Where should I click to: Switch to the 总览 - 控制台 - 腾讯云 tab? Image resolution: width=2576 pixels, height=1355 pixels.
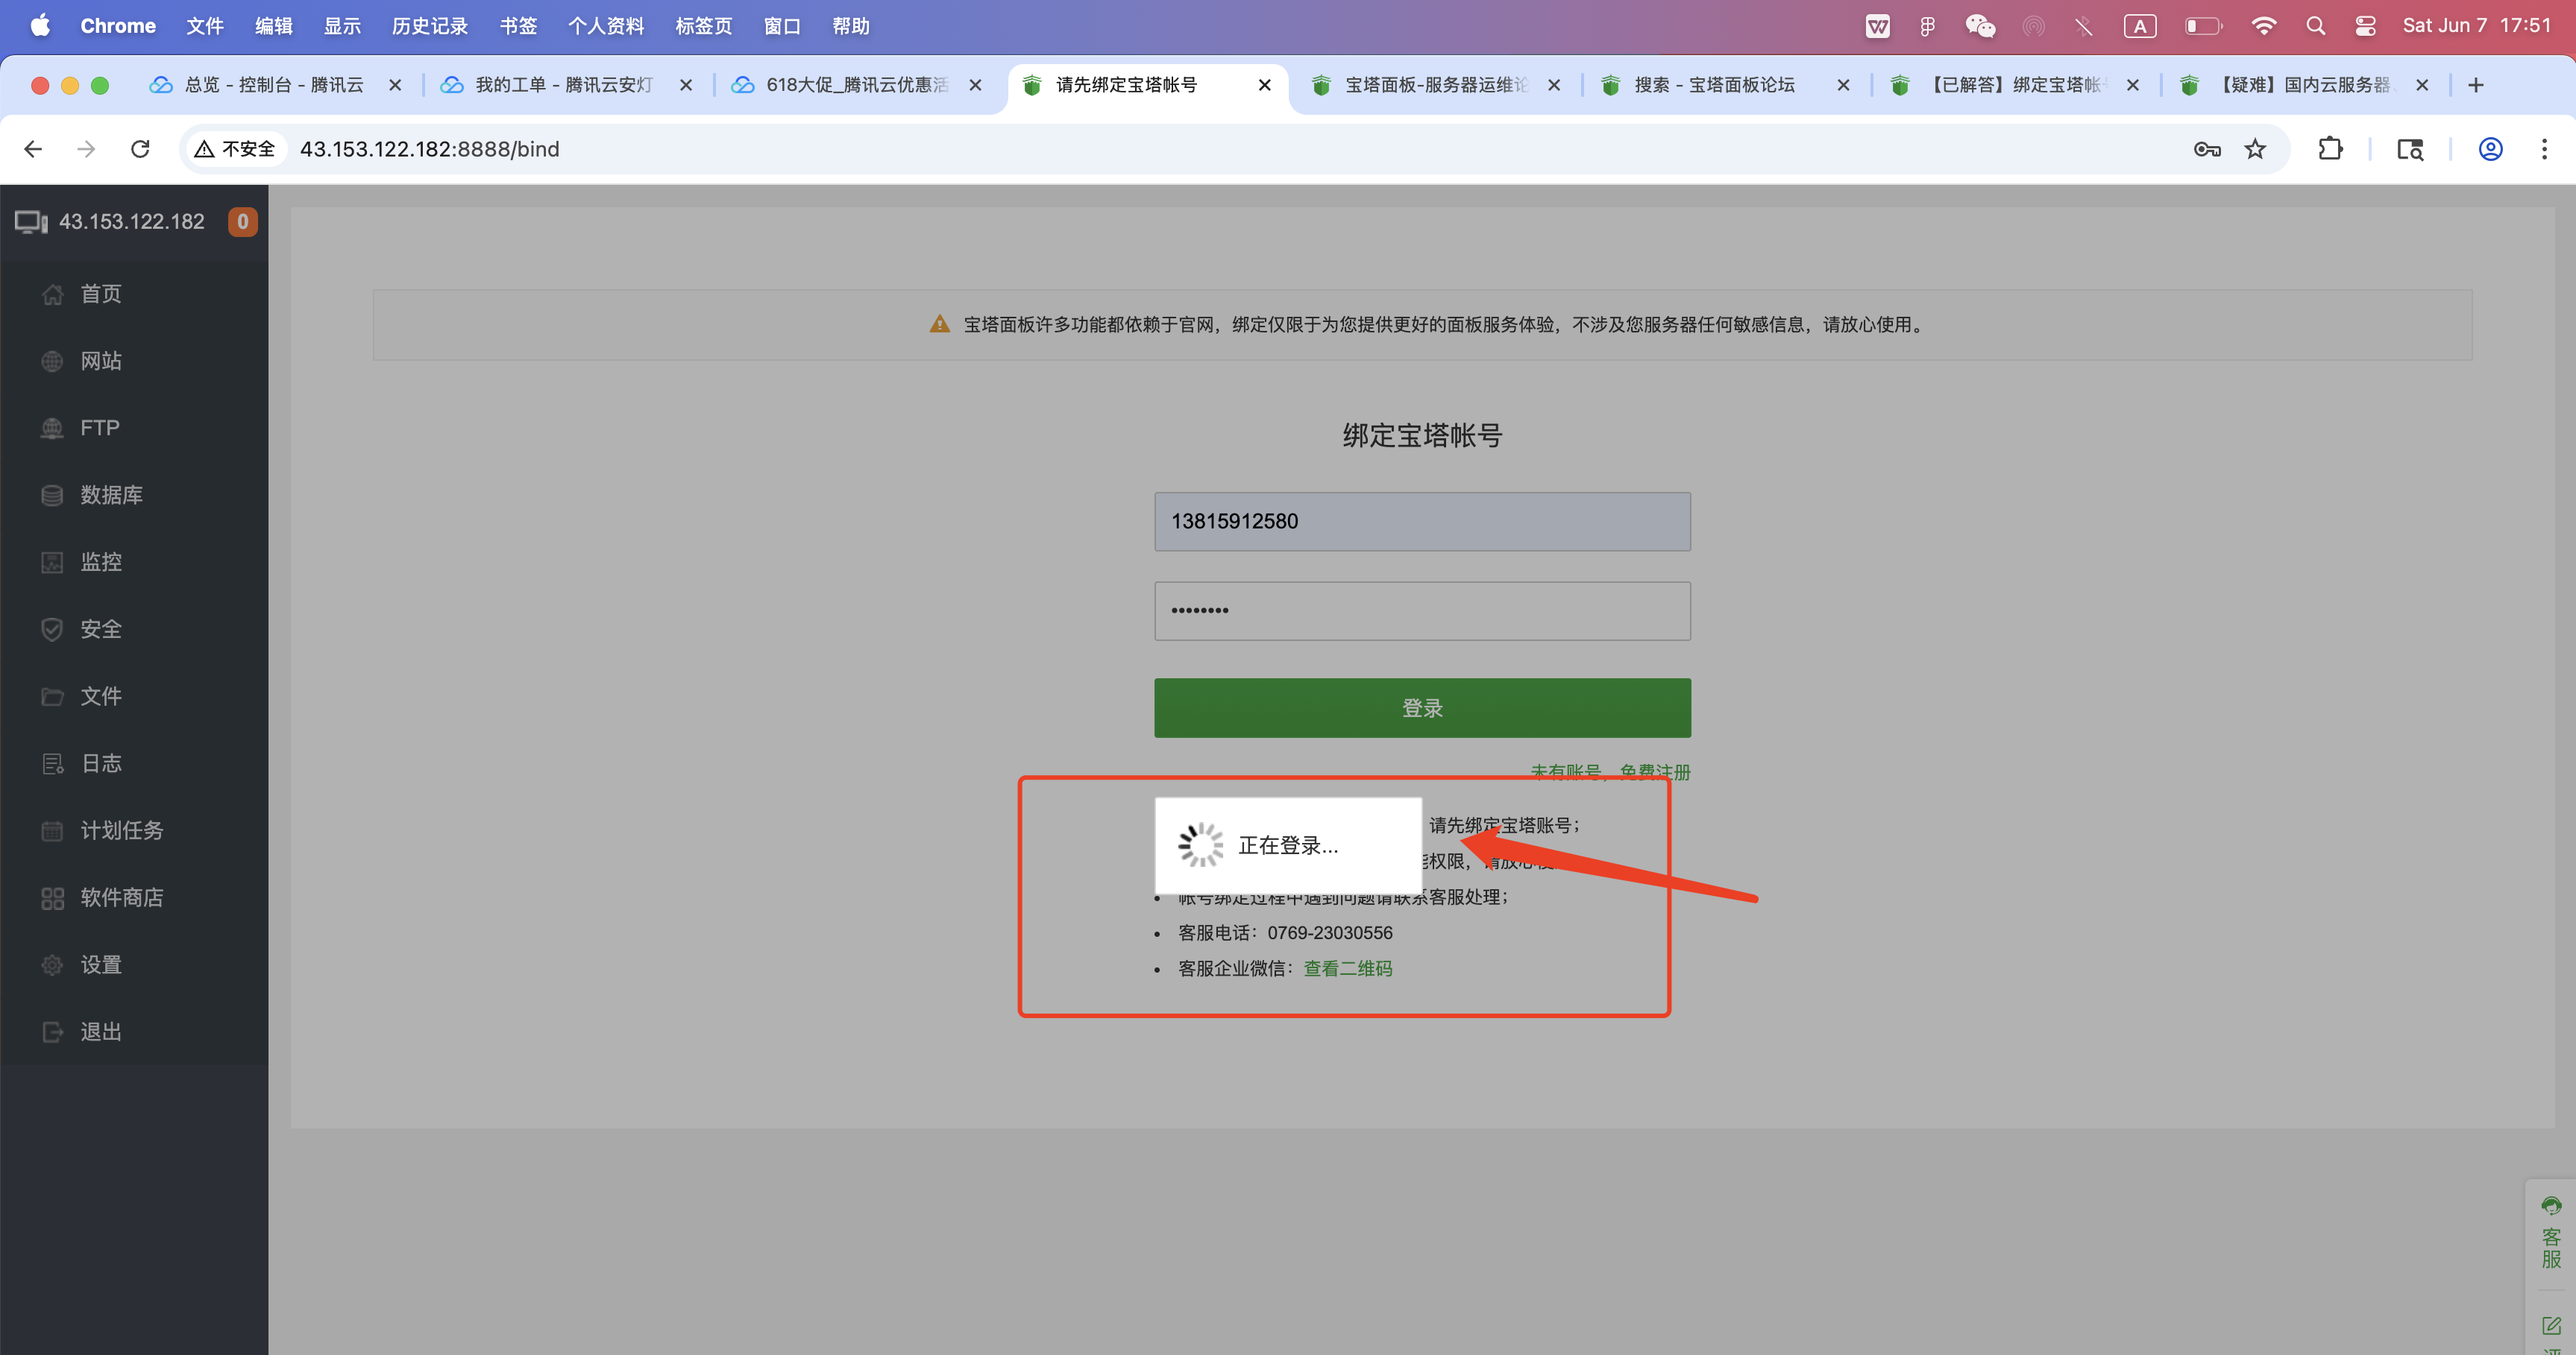272,85
